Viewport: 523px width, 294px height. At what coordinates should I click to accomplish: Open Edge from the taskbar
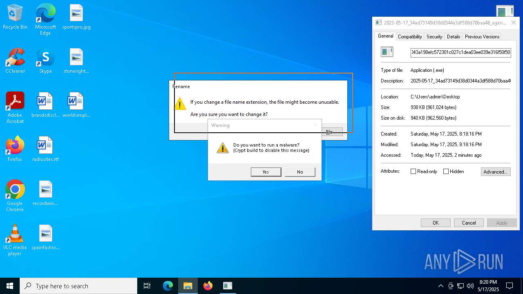(168, 286)
